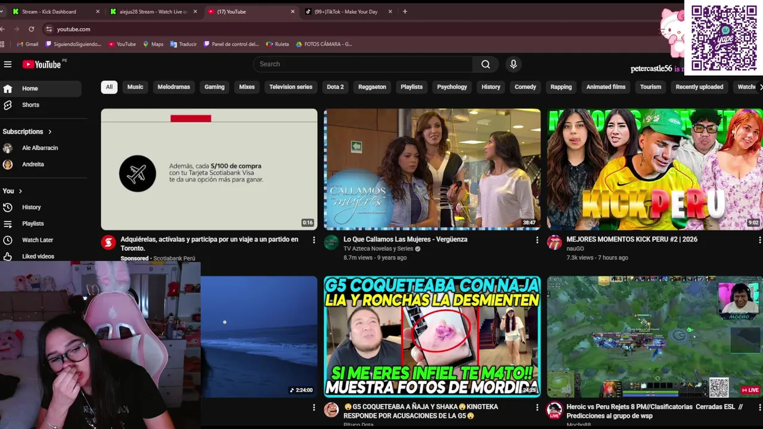This screenshot has height=429, width=763.
Task: Play the Vergüenza video thumbnail
Action: coord(432,169)
